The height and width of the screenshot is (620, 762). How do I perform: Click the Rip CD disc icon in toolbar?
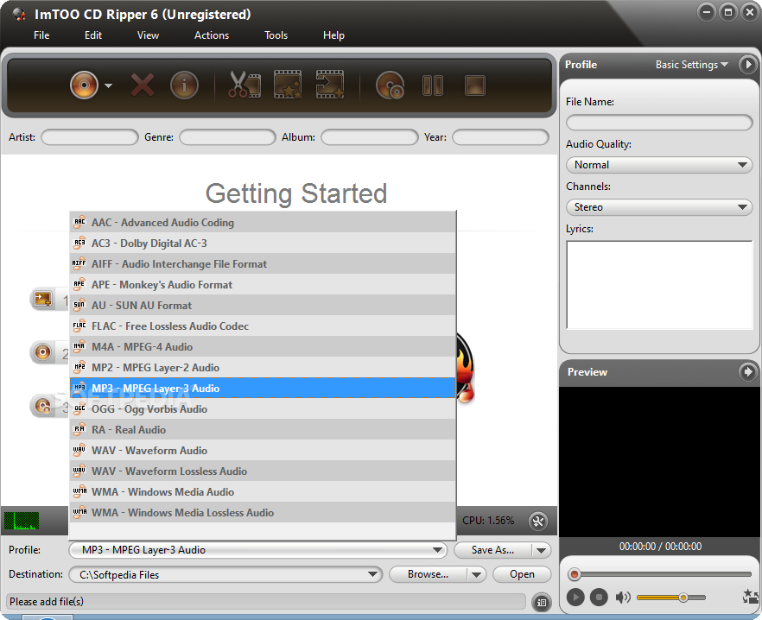coord(84,85)
